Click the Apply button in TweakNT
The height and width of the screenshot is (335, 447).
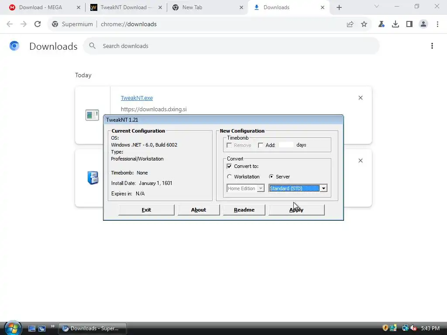tap(296, 210)
